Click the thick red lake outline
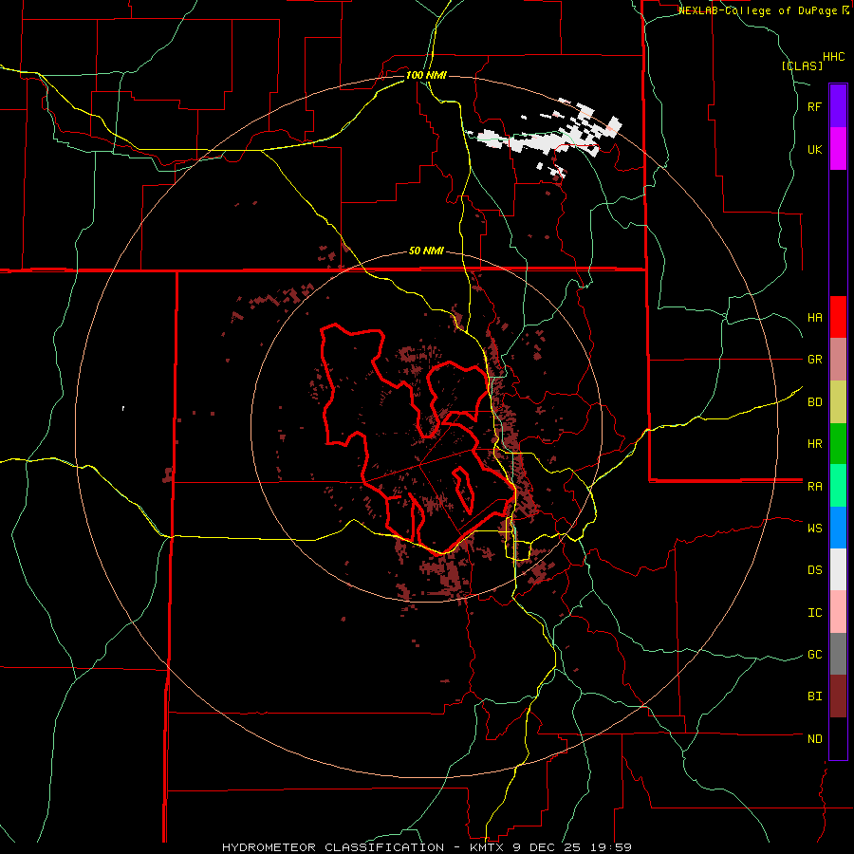This screenshot has width=854, height=854. (418, 438)
